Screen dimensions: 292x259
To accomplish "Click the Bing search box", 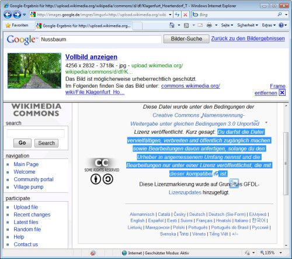I will 234,15.
